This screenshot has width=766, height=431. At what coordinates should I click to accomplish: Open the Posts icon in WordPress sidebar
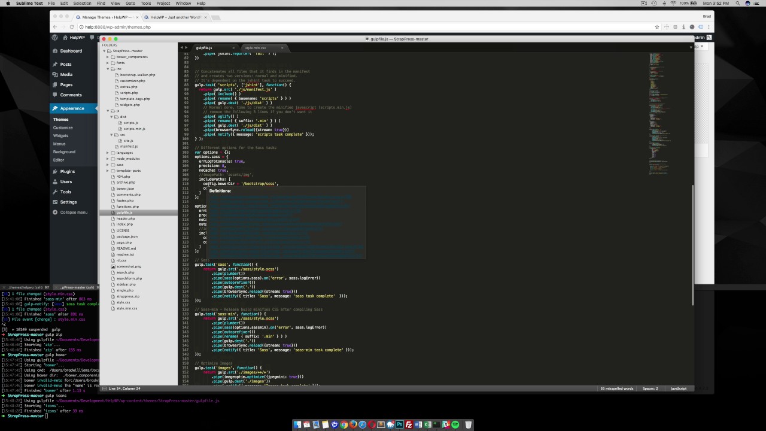click(54, 64)
